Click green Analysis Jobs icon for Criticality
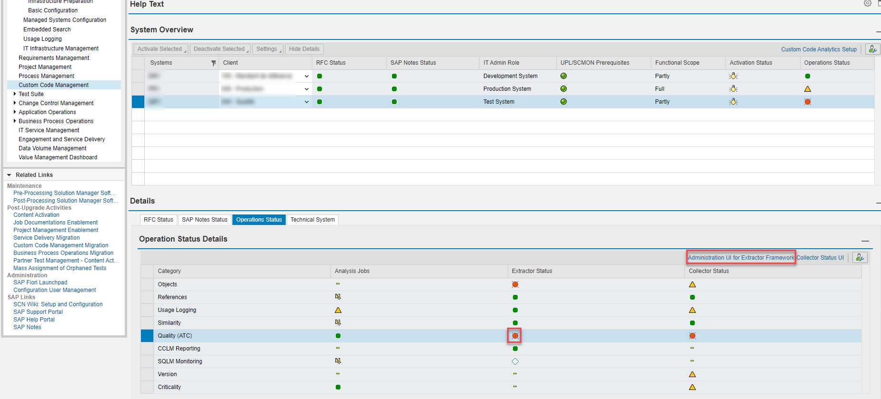881x399 pixels. (338, 387)
